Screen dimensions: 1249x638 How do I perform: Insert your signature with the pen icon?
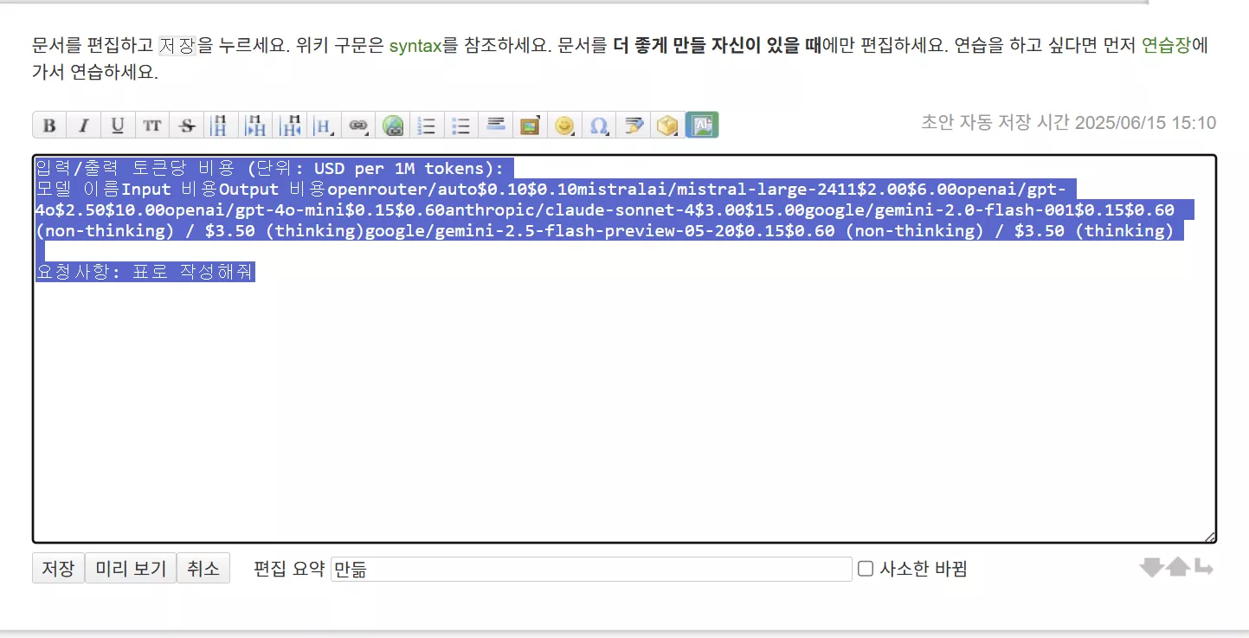[634, 126]
